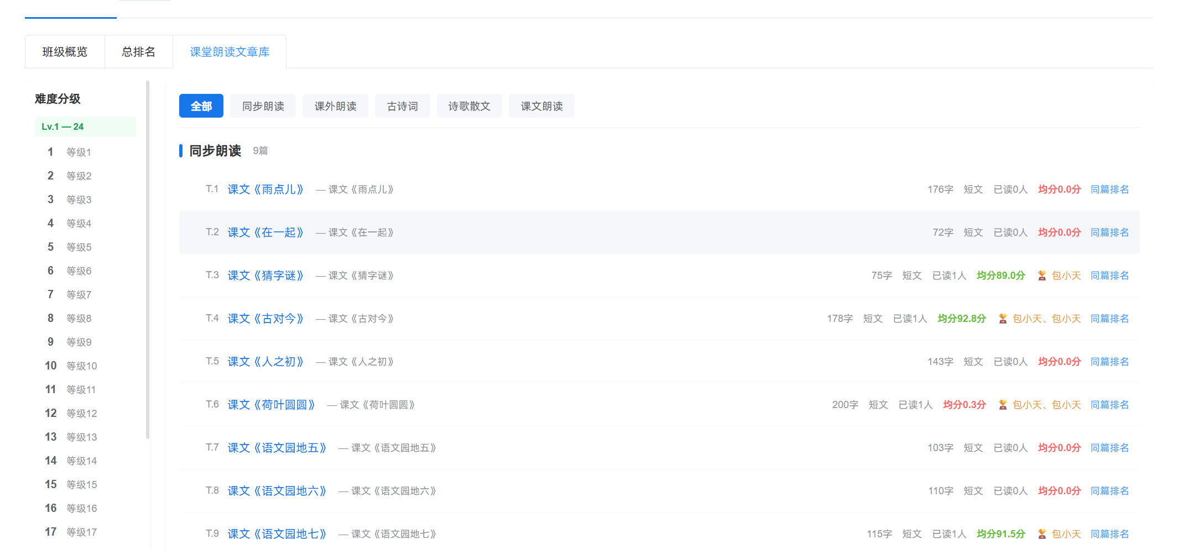Choose difficulty 等级6

coord(79,271)
